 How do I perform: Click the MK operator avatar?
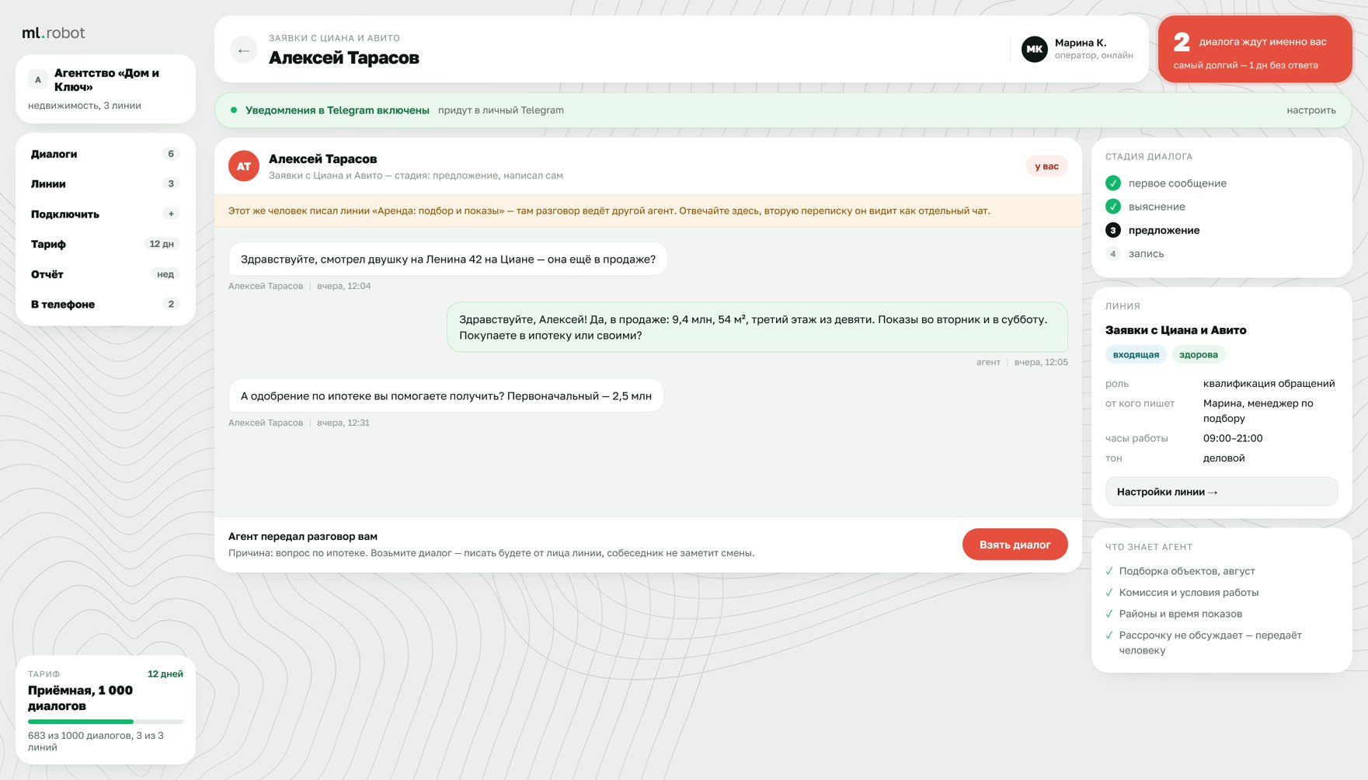click(x=1034, y=49)
